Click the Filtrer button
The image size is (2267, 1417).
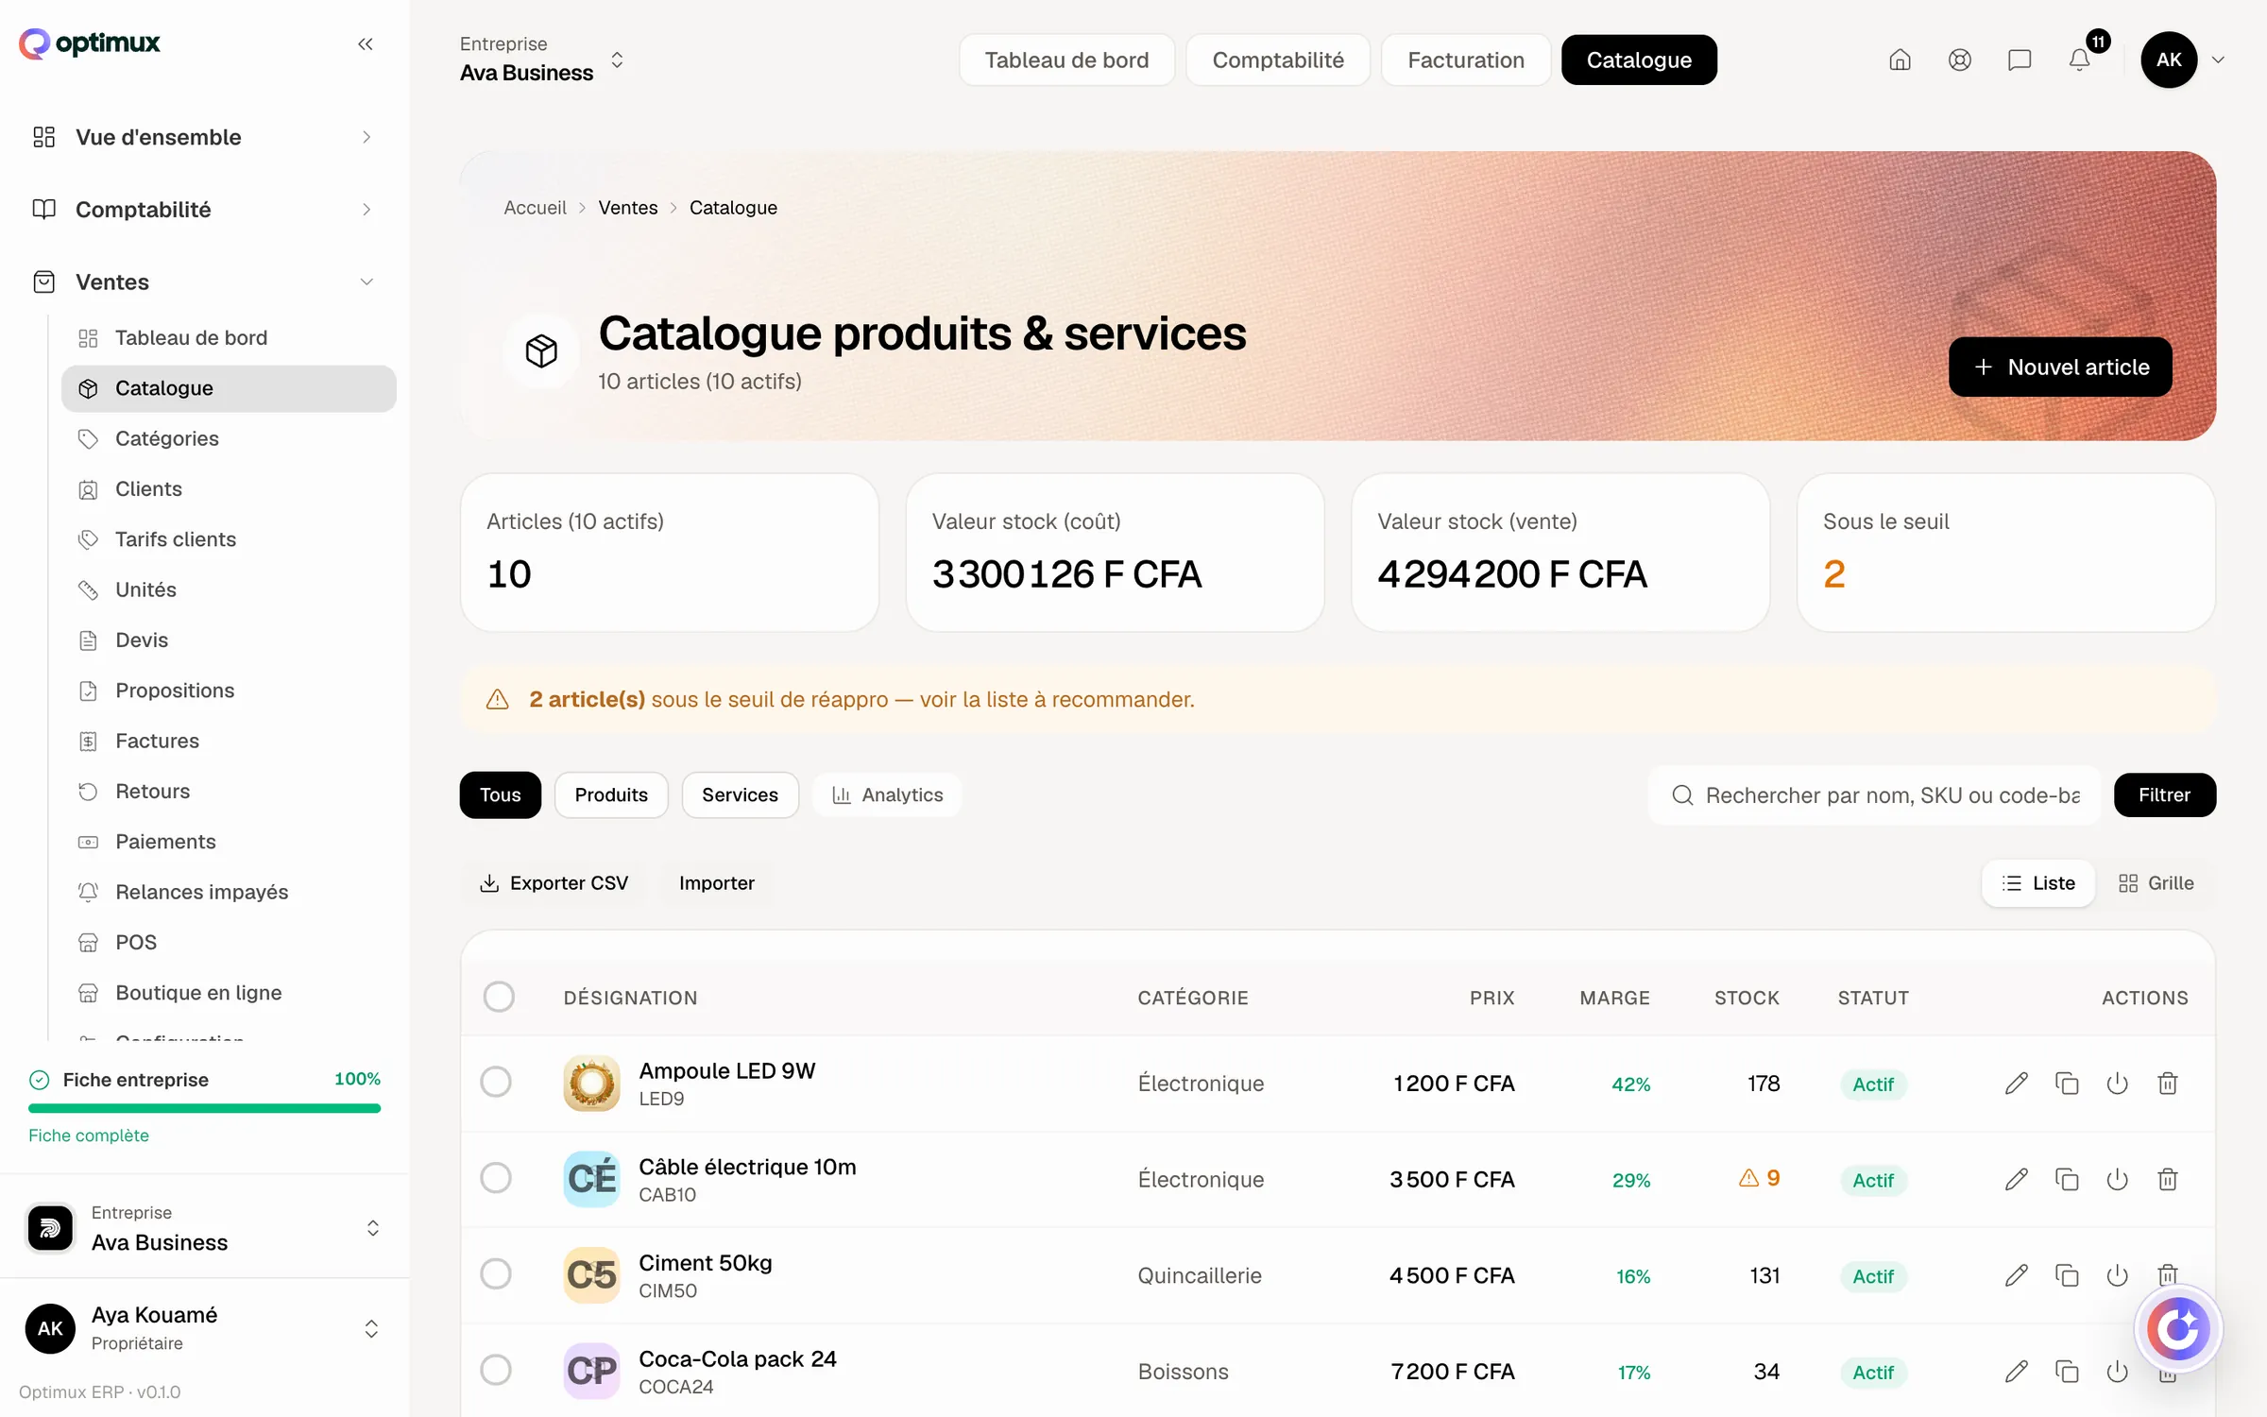[x=2164, y=794]
